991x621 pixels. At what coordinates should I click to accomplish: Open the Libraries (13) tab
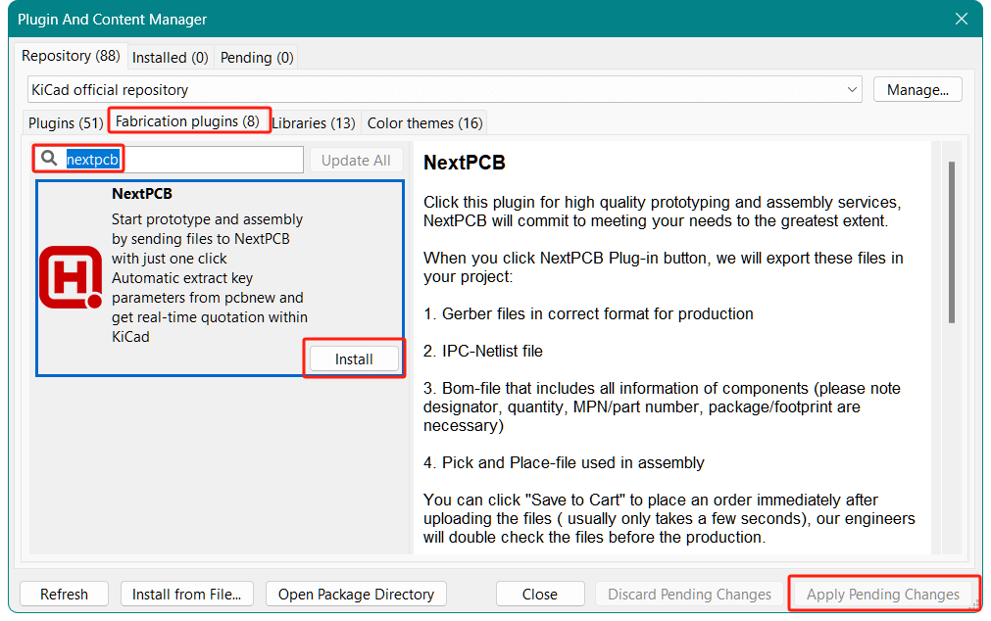pyautogui.click(x=313, y=123)
